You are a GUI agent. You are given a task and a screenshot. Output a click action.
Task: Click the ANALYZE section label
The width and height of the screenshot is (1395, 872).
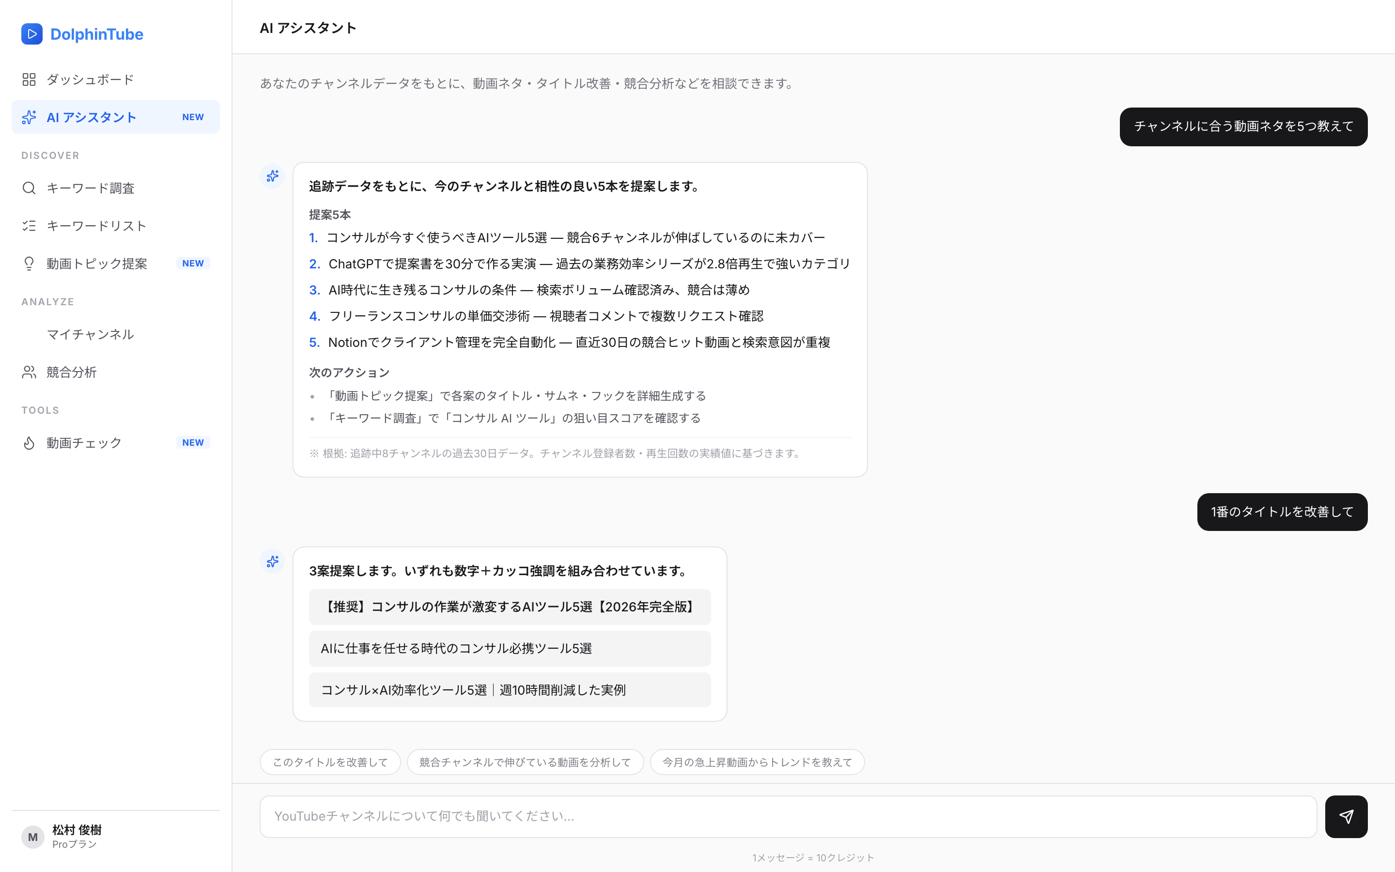(48, 302)
